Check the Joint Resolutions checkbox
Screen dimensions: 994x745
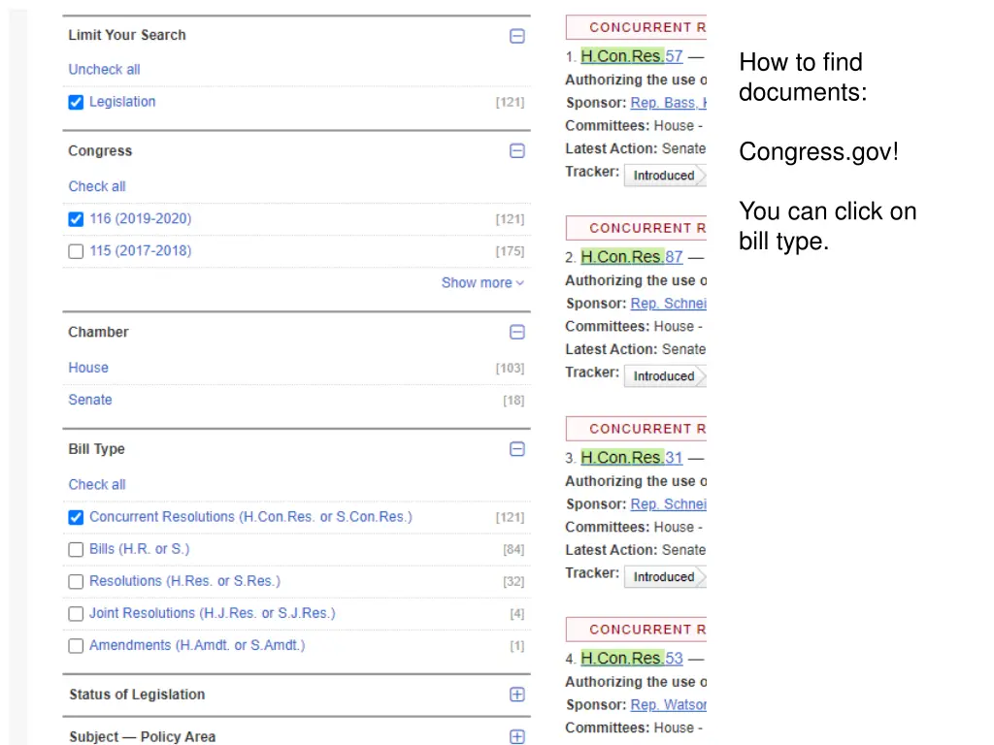(76, 614)
